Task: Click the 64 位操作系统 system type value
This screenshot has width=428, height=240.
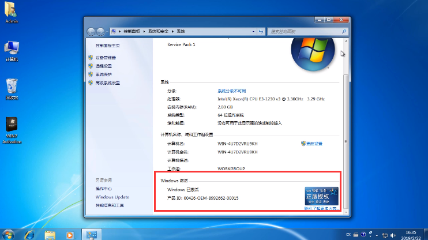Action: click(x=231, y=115)
